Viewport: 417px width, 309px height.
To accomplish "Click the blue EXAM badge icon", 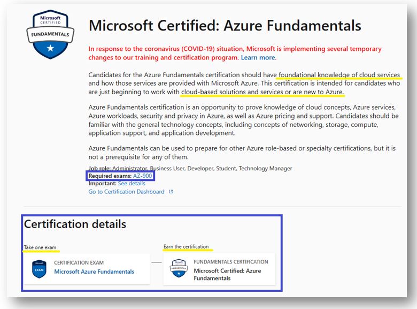I will (39, 269).
